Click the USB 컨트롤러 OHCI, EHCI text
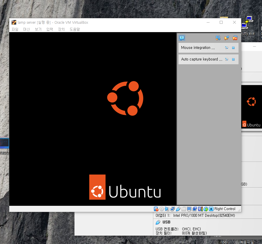 [x=178, y=229]
